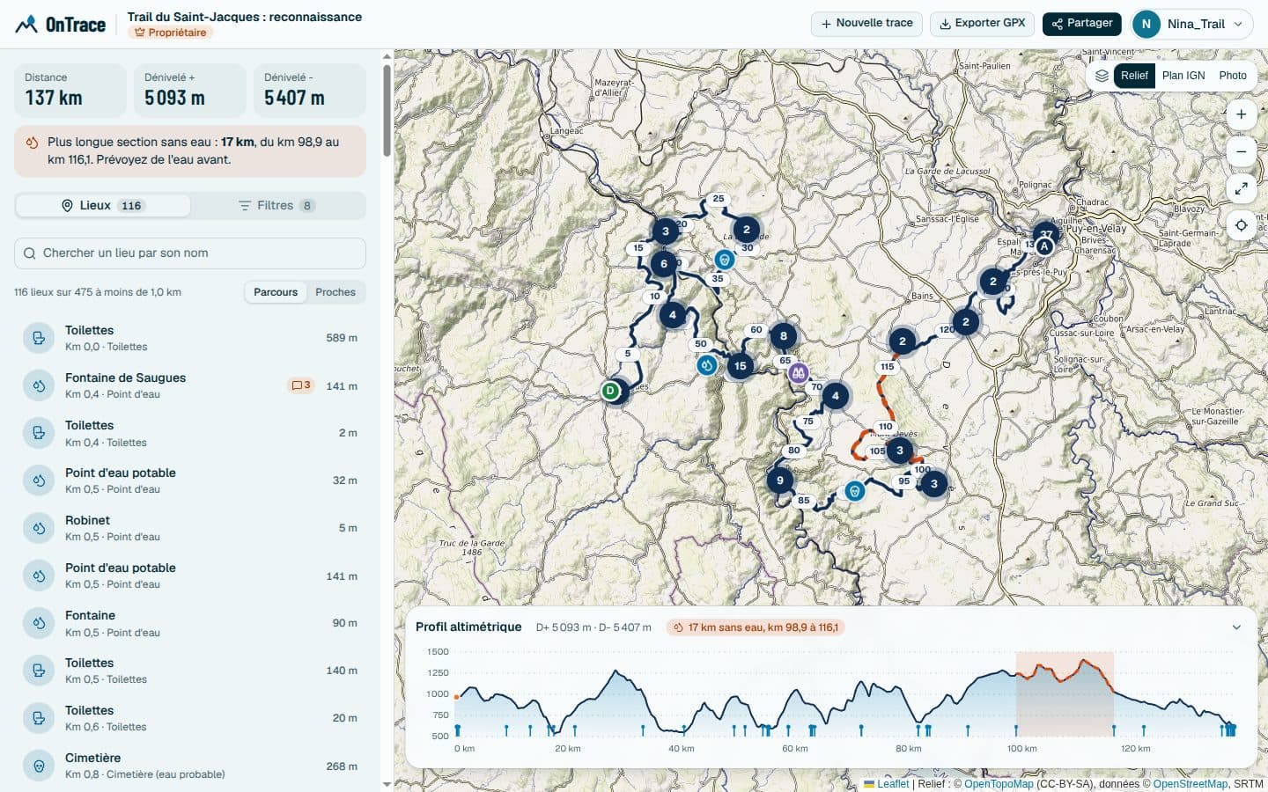Zoom in on the map

[x=1241, y=114]
